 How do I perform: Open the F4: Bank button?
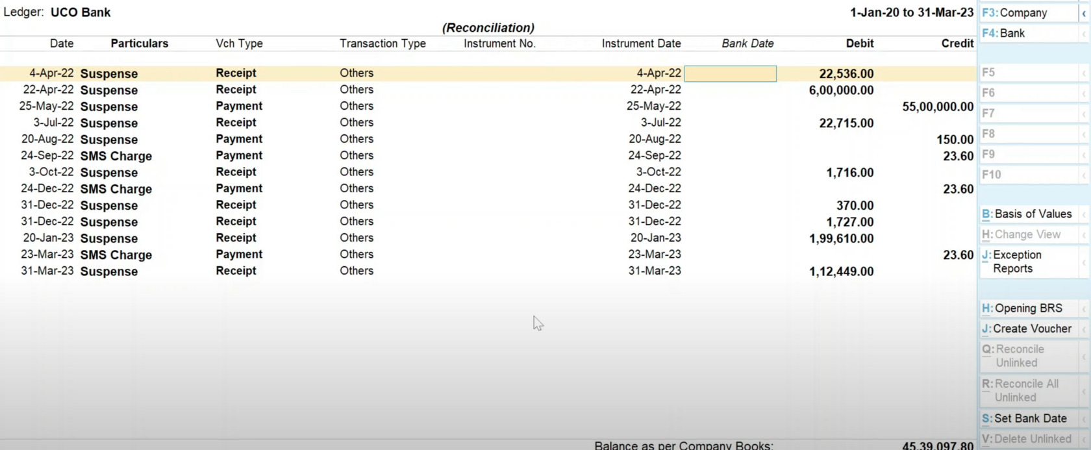click(x=1029, y=33)
